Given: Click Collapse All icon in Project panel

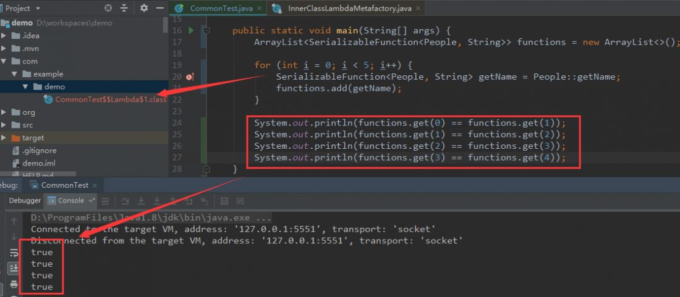Looking at the screenshot, I should pos(124,9).
